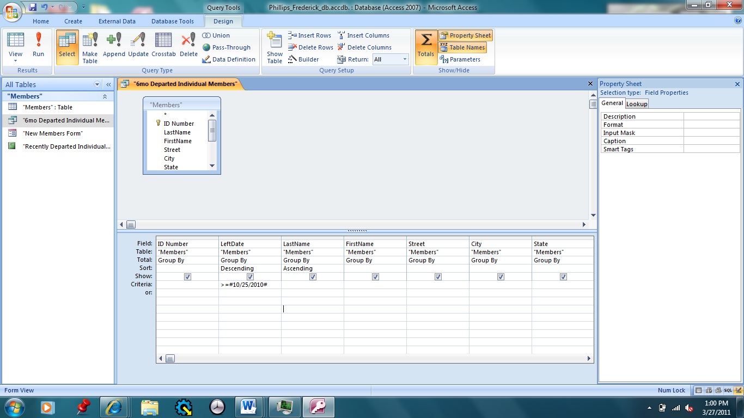
Task: Choose the Update query type
Action: coord(138,47)
